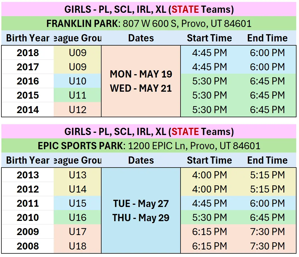
Task: Select the Epic Sports Park address header
Action: point(149,146)
